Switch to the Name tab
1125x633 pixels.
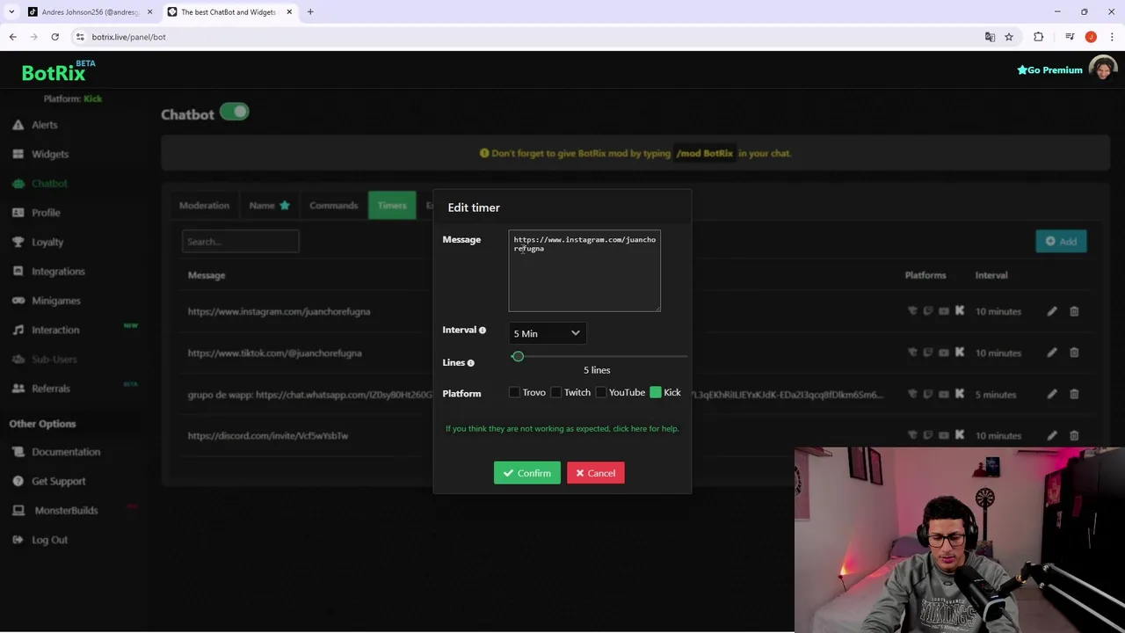pos(269,206)
